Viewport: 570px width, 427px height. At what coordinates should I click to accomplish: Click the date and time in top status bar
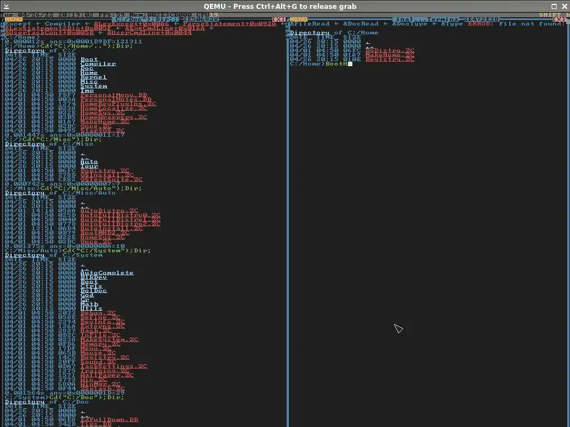[x=47, y=15]
